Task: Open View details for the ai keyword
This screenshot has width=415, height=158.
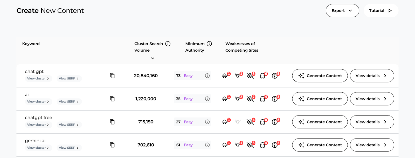Action: pos(372,99)
